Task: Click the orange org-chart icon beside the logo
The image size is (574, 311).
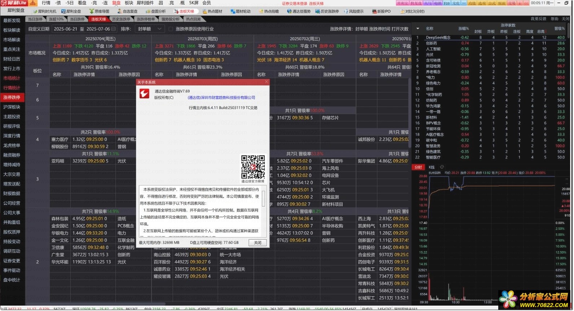Action: (x=33, y=3)
